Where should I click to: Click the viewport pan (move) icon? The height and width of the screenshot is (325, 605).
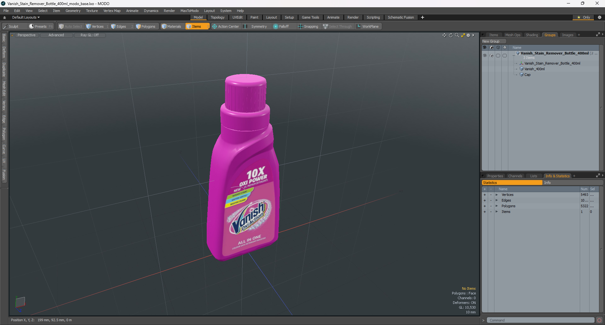point(444,35)
